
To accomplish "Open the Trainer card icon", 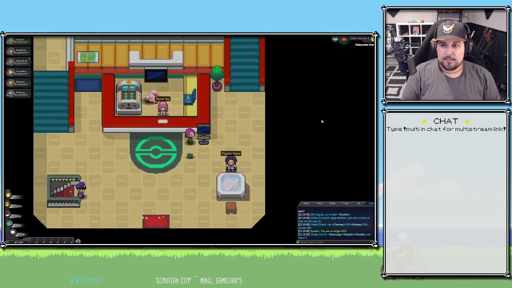I will pos(9,224).
